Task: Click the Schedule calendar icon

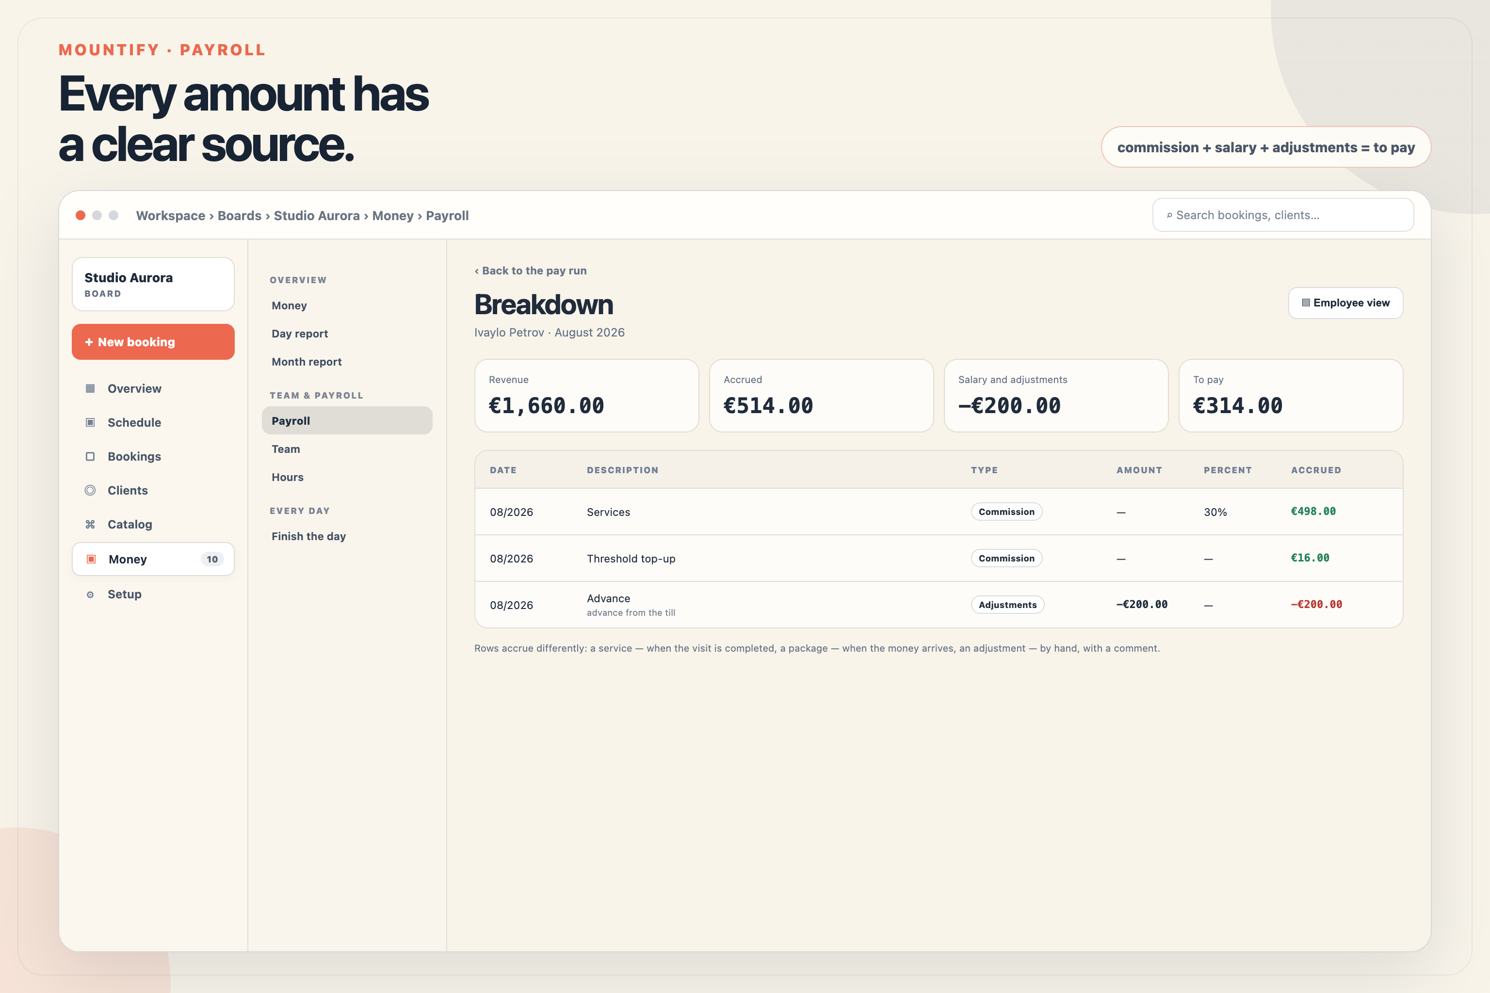Action: (90, 422)
